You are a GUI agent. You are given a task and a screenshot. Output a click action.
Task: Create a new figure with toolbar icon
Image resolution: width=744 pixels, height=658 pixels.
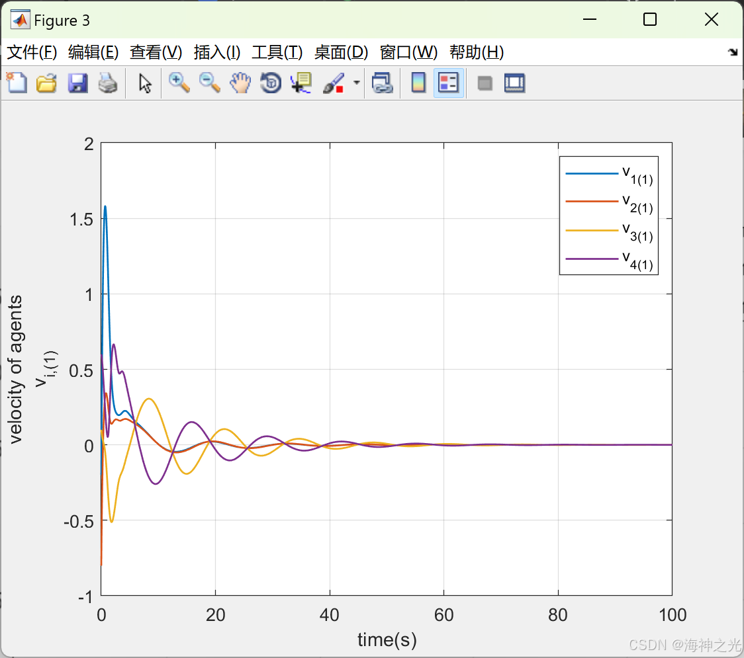[17, 83]
